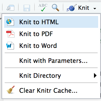
Task: Expand the Knit dropdown arrow
Action: point(95,9)
